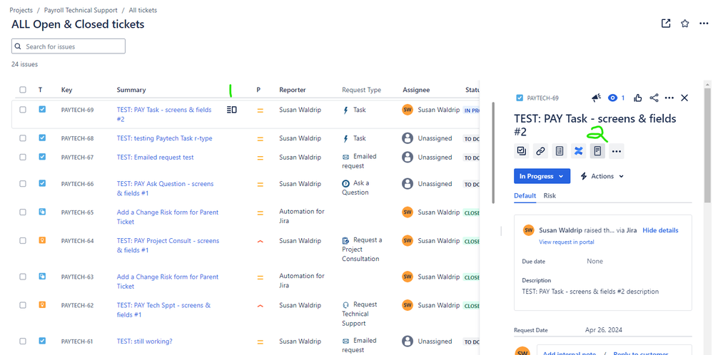The image size is (713, 355).
Task: Click task type icon for PAYTECH-69 row
Action: [42, 109]
